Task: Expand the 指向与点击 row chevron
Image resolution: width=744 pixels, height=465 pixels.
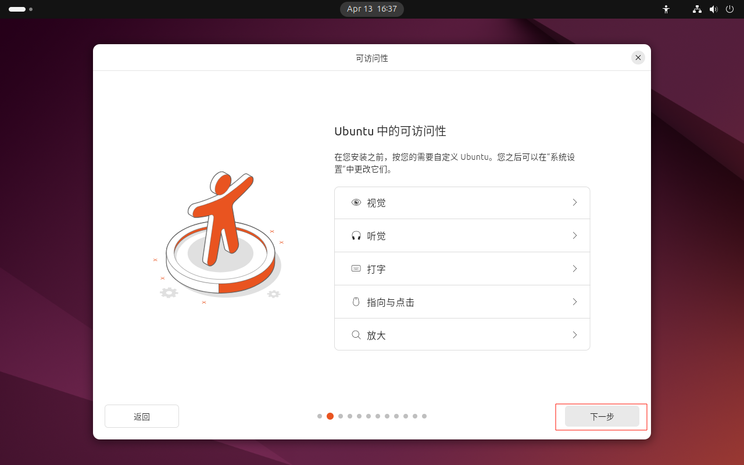Action: [575, 302]
